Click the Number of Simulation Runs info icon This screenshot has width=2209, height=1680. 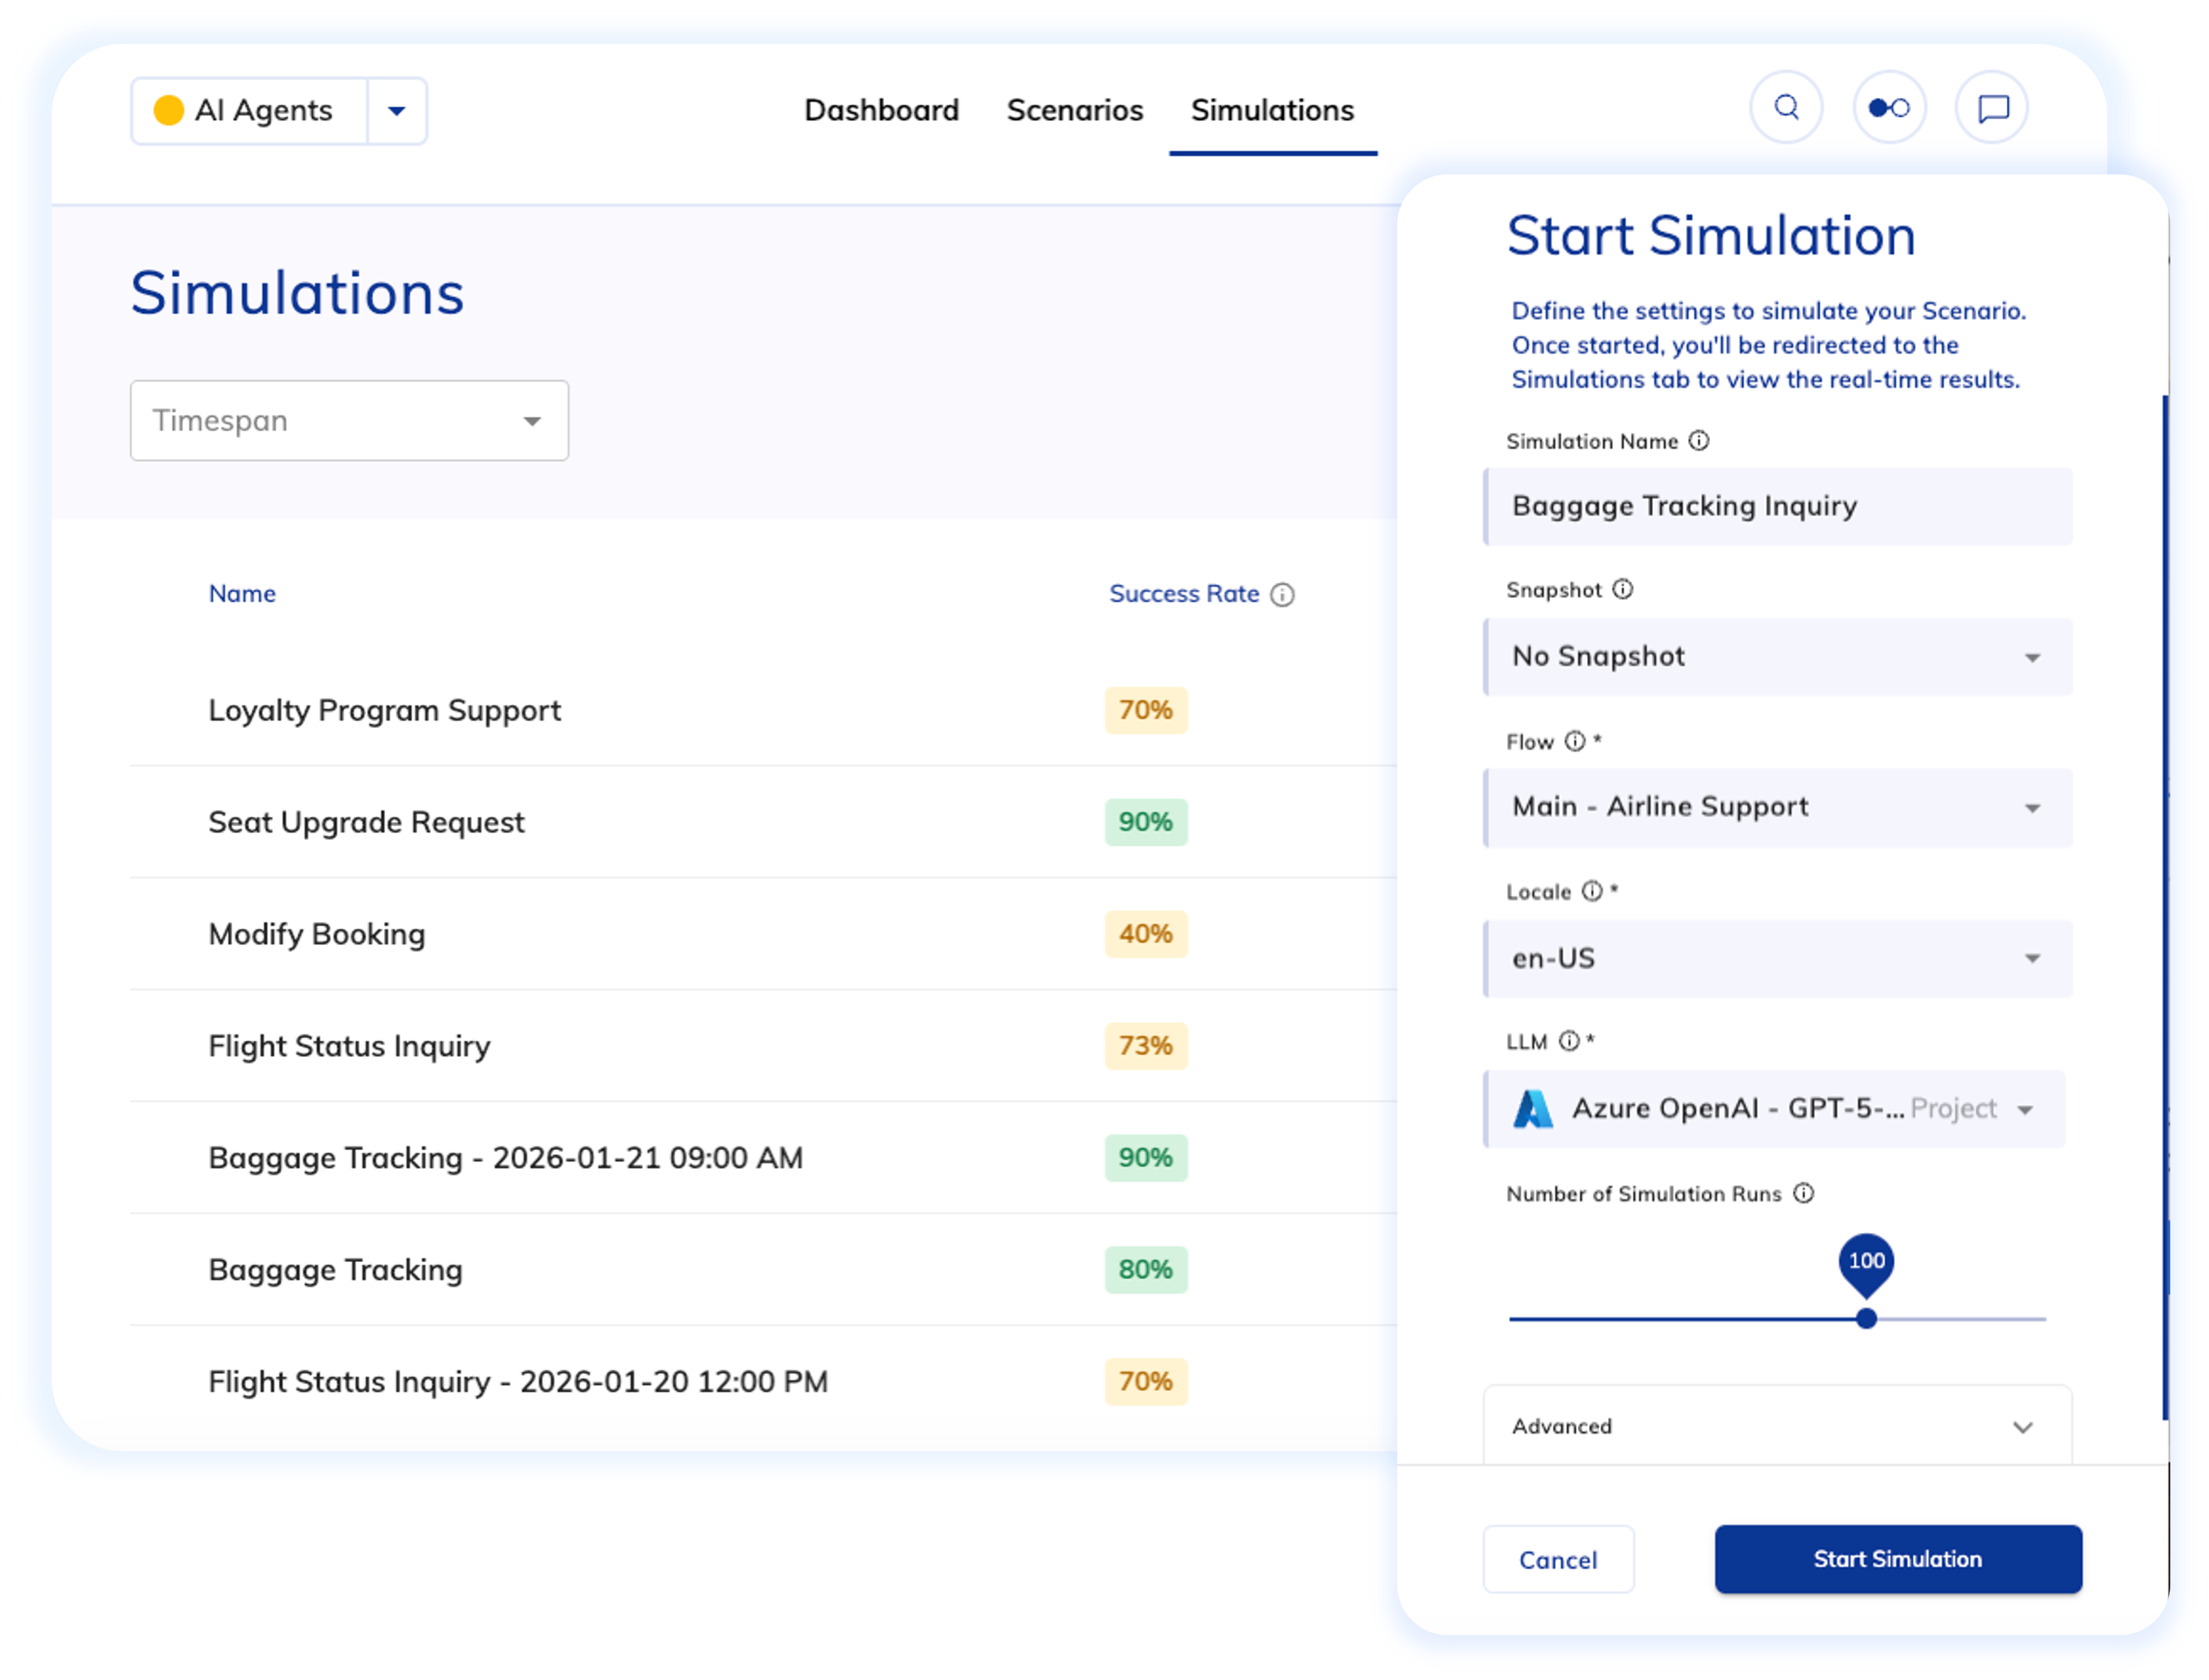[1804, 1193]
